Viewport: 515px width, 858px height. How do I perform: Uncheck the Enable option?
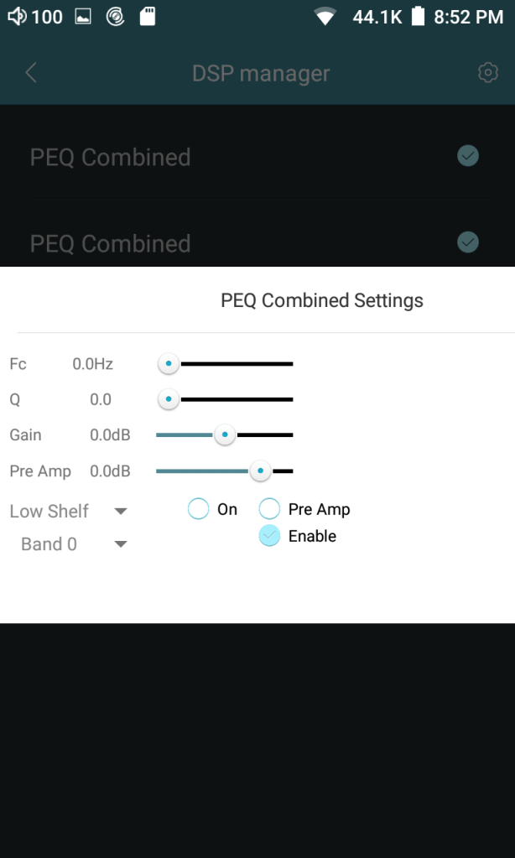click(x=269, y=536)
